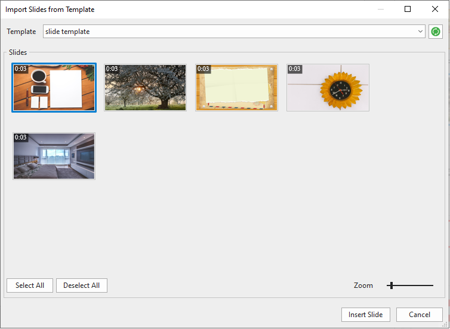Select the blossoming tree sunset slide thumbnail

coord(145,88)
